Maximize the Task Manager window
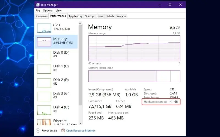The image size is (220, 137). pos(170,5)
